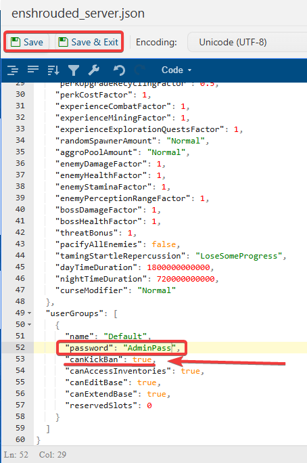Click the aggroPoolAmount "Normal" value
307x463 pixels.
coord(166,152)
